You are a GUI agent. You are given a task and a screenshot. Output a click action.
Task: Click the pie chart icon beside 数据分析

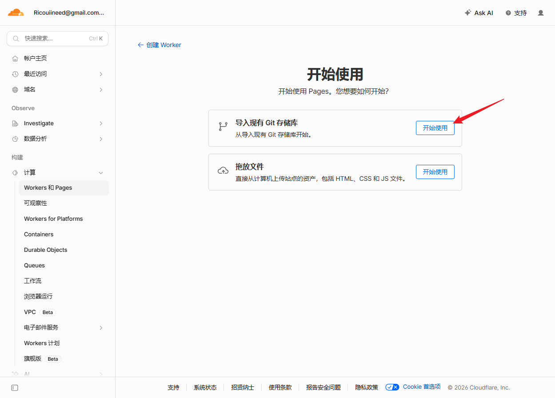tap(15, 139)
